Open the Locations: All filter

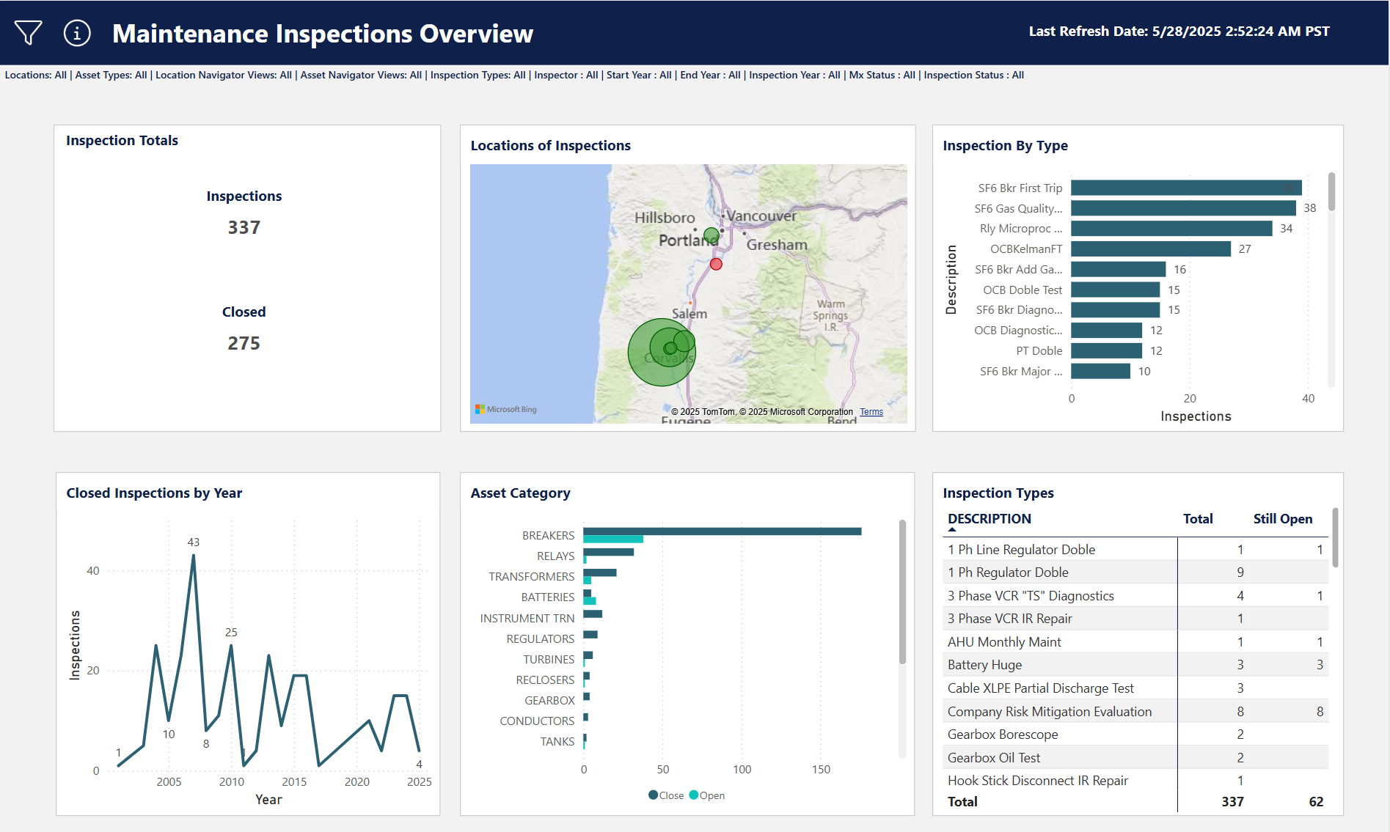pyautogui.click(x=36, y=75)
